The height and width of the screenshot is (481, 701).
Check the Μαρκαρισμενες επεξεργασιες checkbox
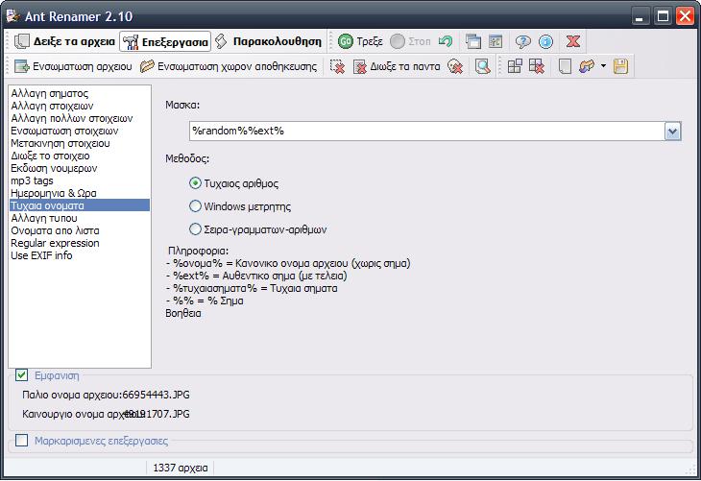pyautogui.click(x=21, y=441)
